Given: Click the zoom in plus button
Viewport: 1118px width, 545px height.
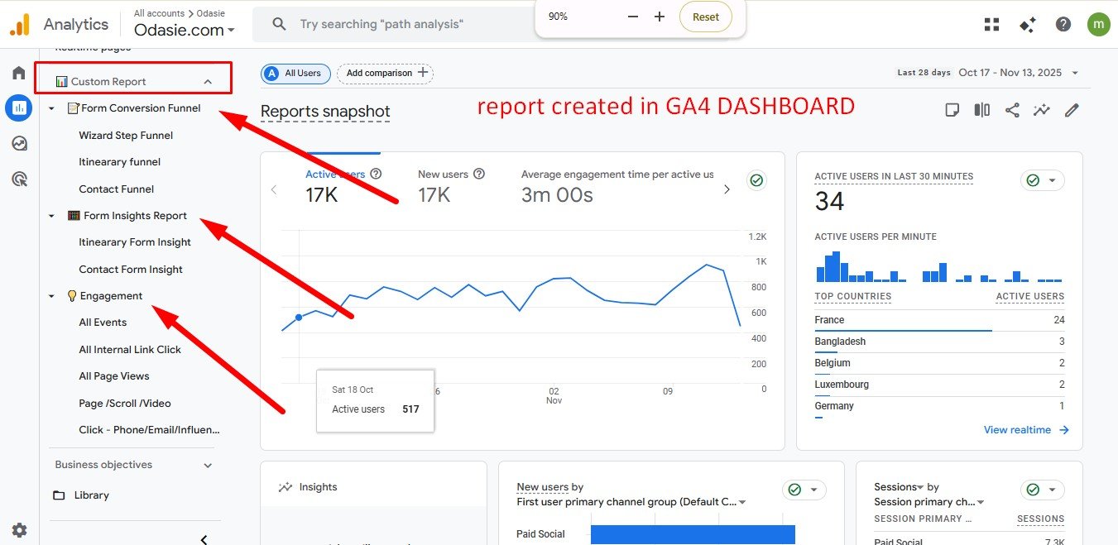Looking at the screenshot, I should (x=660, y=17).
